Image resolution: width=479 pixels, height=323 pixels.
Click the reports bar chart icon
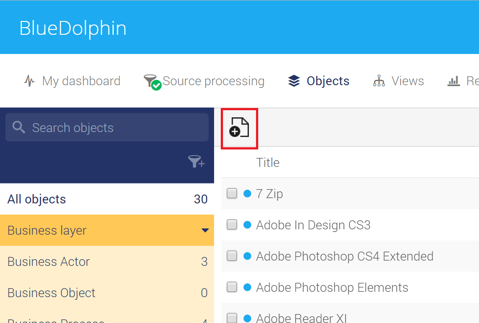click(454, 81)
